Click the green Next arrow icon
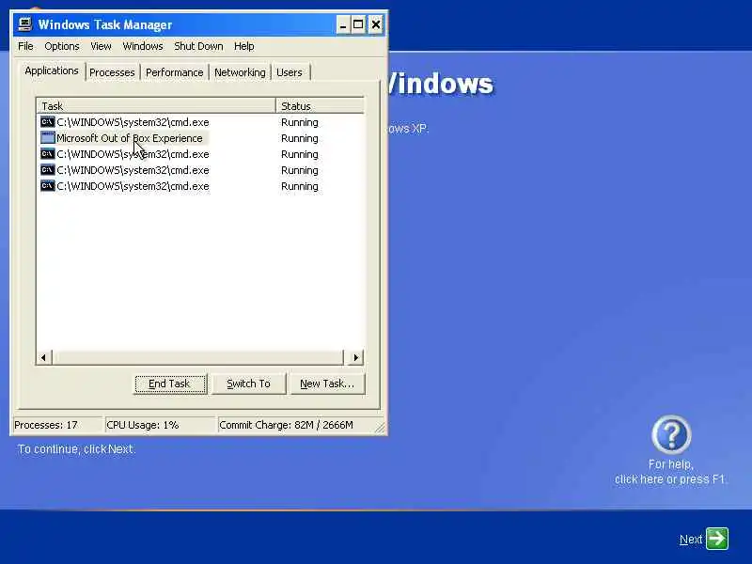This screenshot has height=564, width=752. [x=717, y=539]
